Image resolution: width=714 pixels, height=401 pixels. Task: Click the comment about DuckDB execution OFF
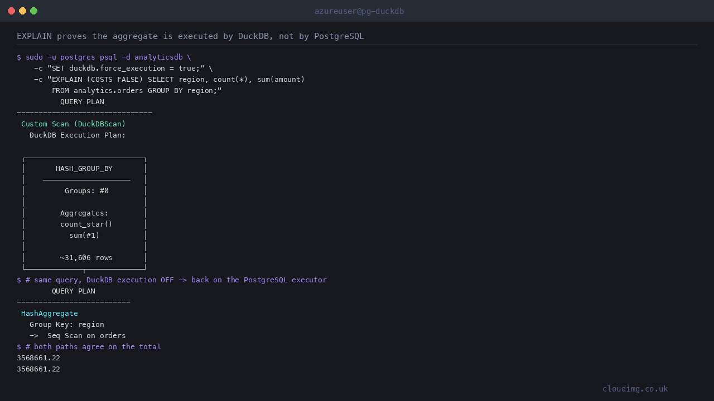coord(172,280)
